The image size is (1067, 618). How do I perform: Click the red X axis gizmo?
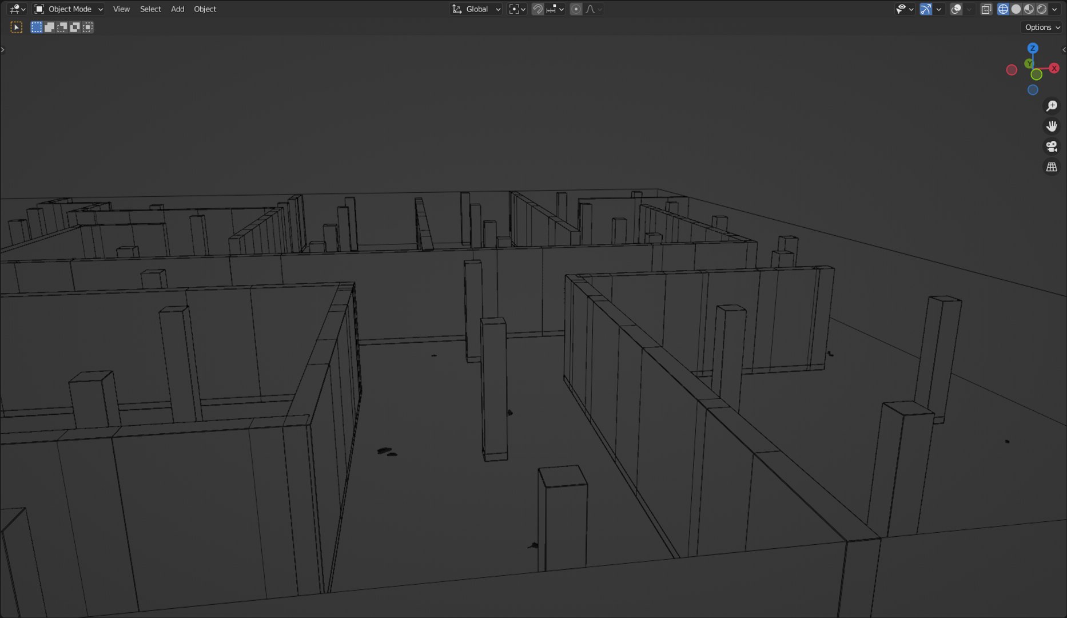1054,68
